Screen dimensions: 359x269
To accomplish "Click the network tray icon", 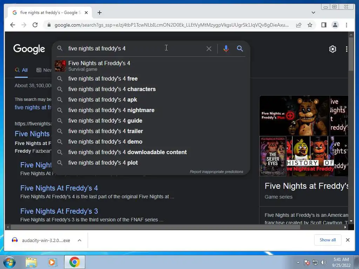I will tap(315, 262).
